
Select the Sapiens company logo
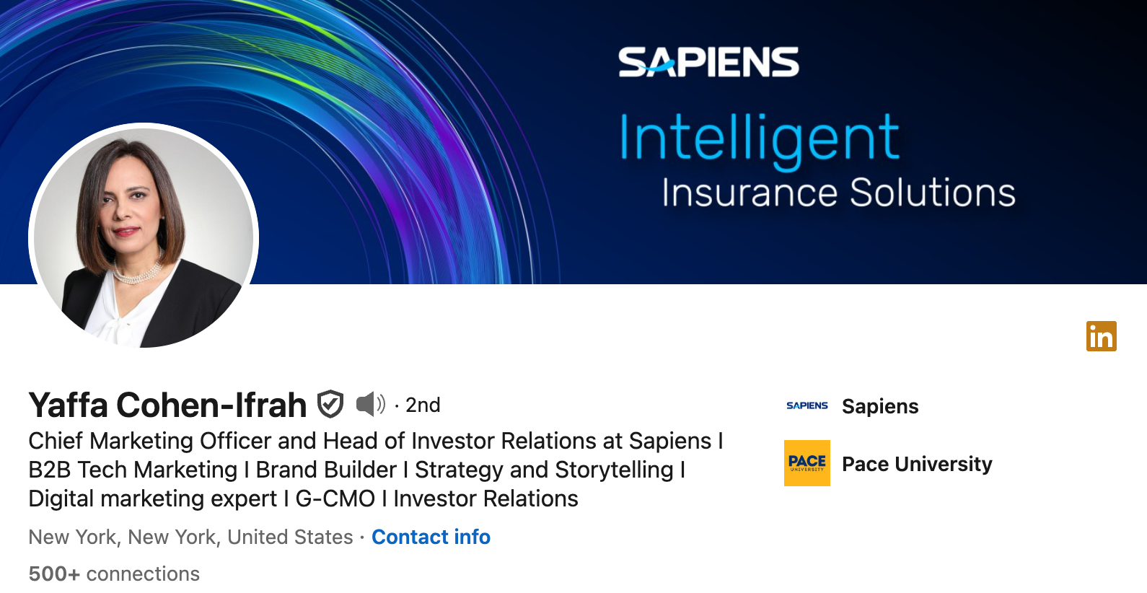tap(807, 405)
